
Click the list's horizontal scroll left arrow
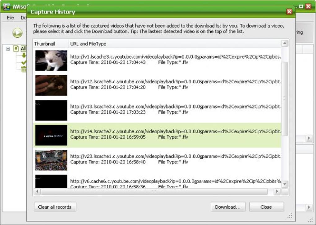(37, 192)
